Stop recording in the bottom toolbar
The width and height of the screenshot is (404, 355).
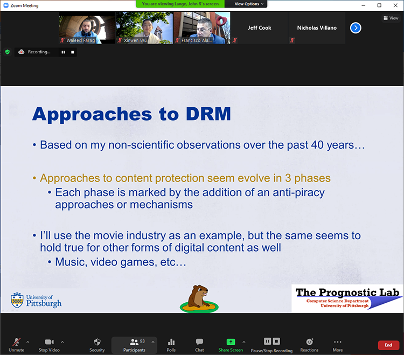click(x=276, y=342)
